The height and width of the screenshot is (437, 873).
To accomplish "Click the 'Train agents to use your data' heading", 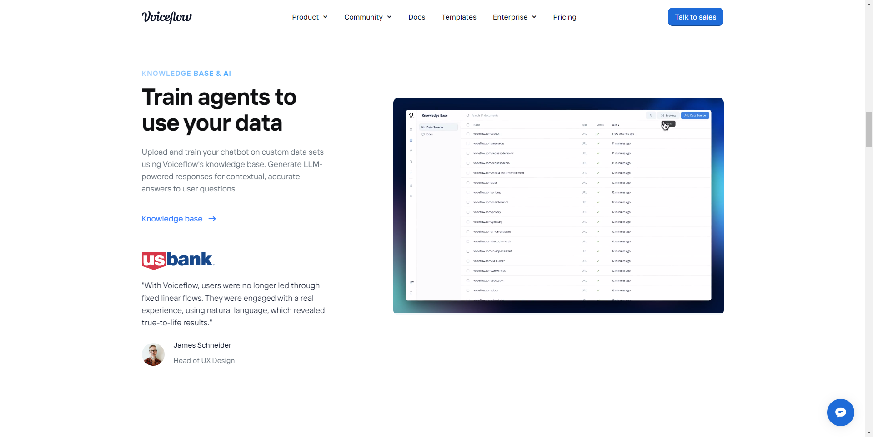I will click(219, 110).
